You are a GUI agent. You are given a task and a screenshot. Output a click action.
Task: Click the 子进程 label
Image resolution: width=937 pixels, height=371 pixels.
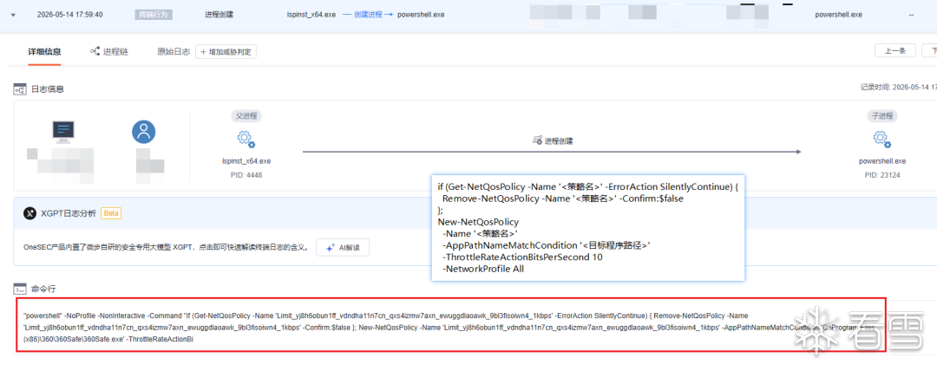coord(882,116)
